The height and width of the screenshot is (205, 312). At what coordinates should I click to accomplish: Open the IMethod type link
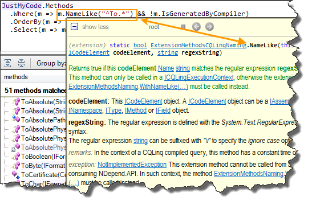(136, 110)
